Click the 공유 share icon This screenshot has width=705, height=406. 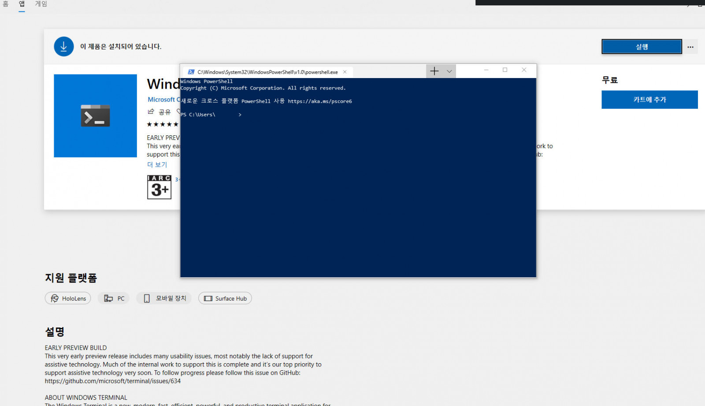pyautogui.click(x=151, y=112)
